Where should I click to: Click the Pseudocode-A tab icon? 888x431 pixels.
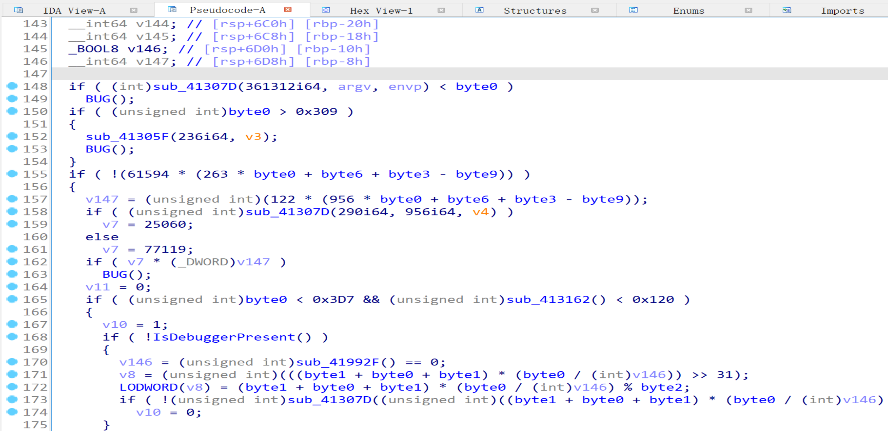click(x=172, y=9)
